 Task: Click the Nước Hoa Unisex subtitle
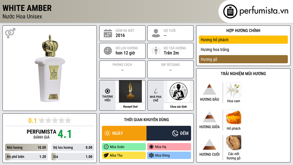pyautogui.click(x=22, y=16)
